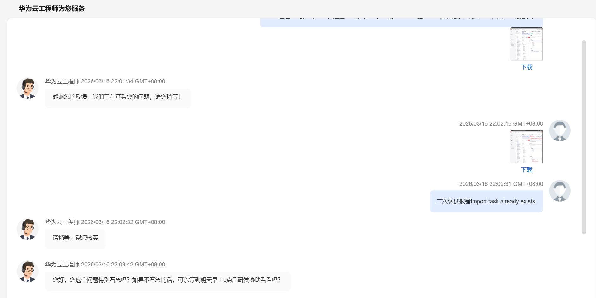Image resolution: width=596 pixels, height=298 pixels.
Task: Click the Huawei Cloud engineer avatar beside 22:01:34 message
Action: pos(27,88)
